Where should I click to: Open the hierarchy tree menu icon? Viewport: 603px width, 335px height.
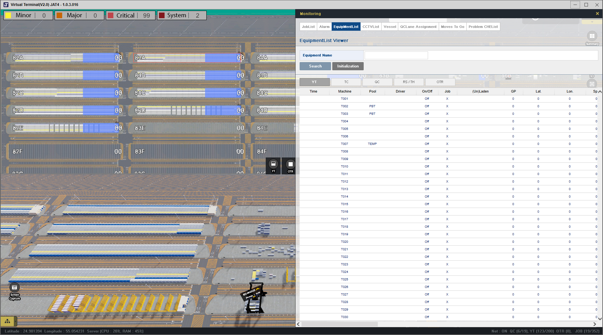point(7,321)
